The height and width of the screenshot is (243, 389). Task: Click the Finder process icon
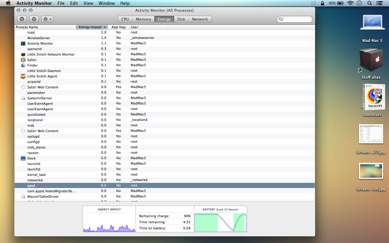(x=23, y=65)
